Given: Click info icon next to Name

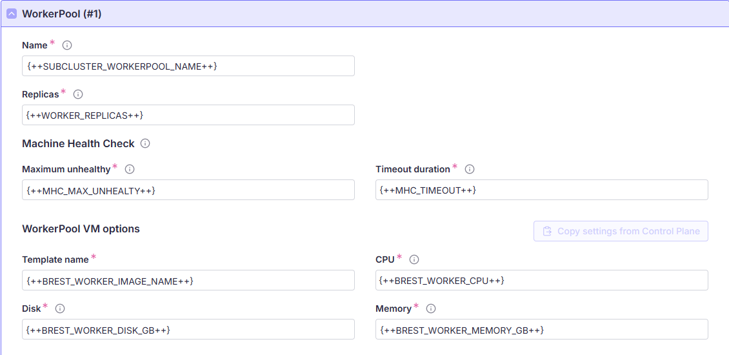Looking at the screenshot, I should point(67,45).
